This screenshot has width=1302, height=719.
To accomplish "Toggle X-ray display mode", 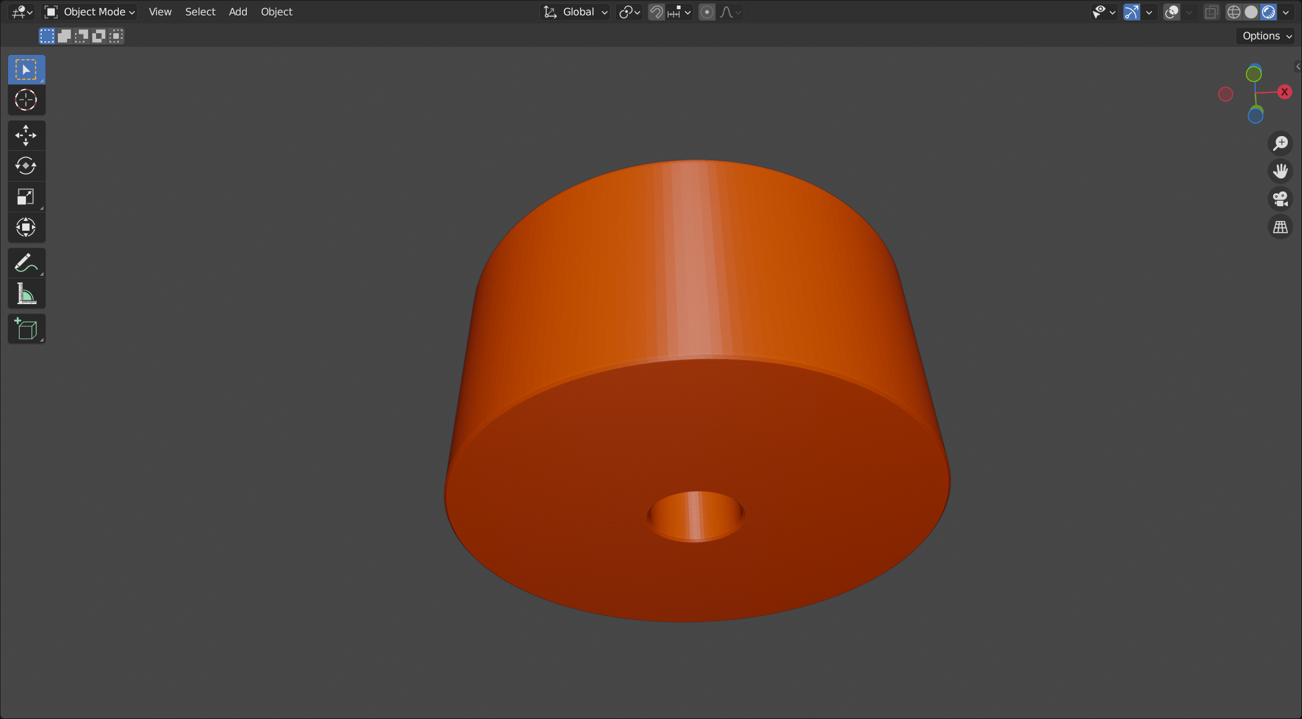I will coord(1211,12).
